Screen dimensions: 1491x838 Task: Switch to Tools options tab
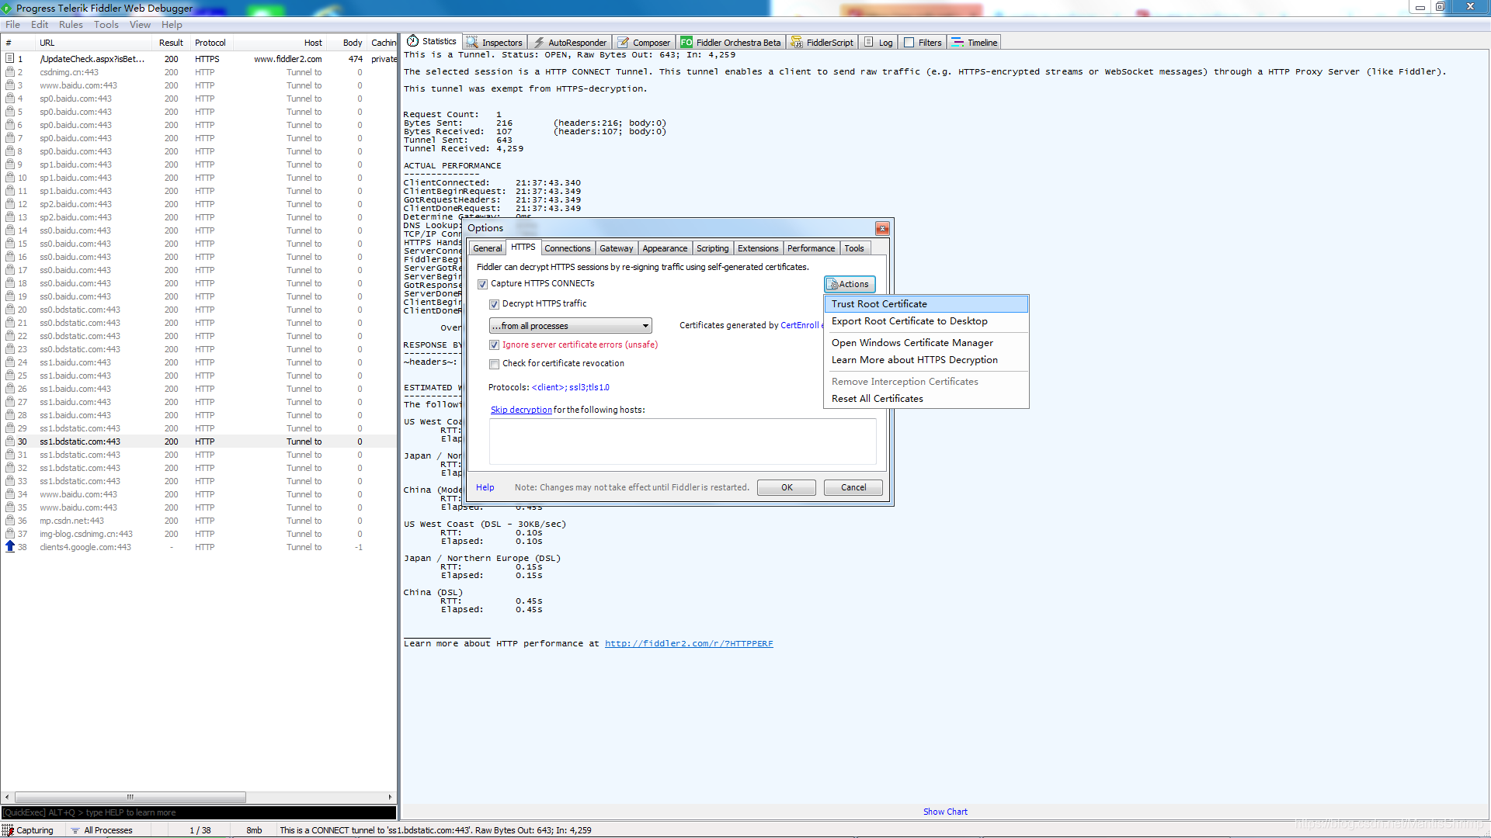[854, 248]
